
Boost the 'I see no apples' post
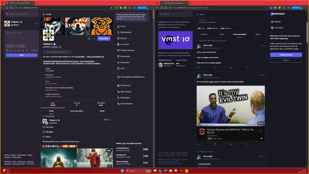coord(215,68)
